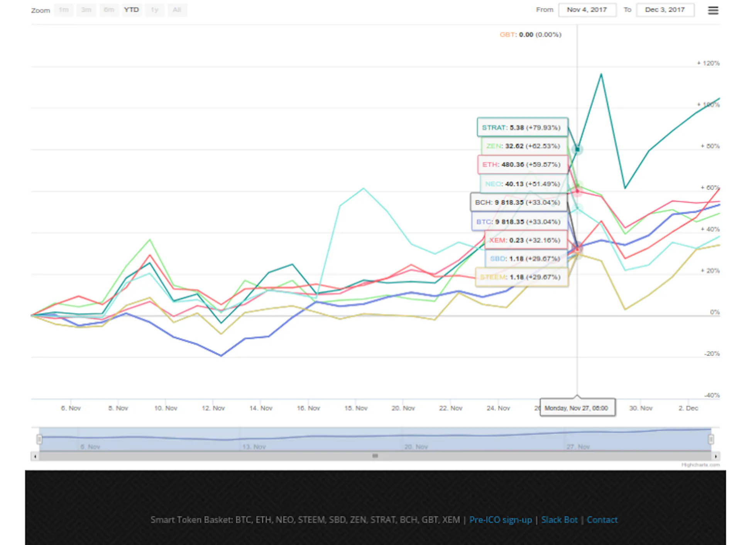Select the 3m zoom button
Image resolution: width=741 pixels, height=545 pixels.
click(x=86, y=10)
